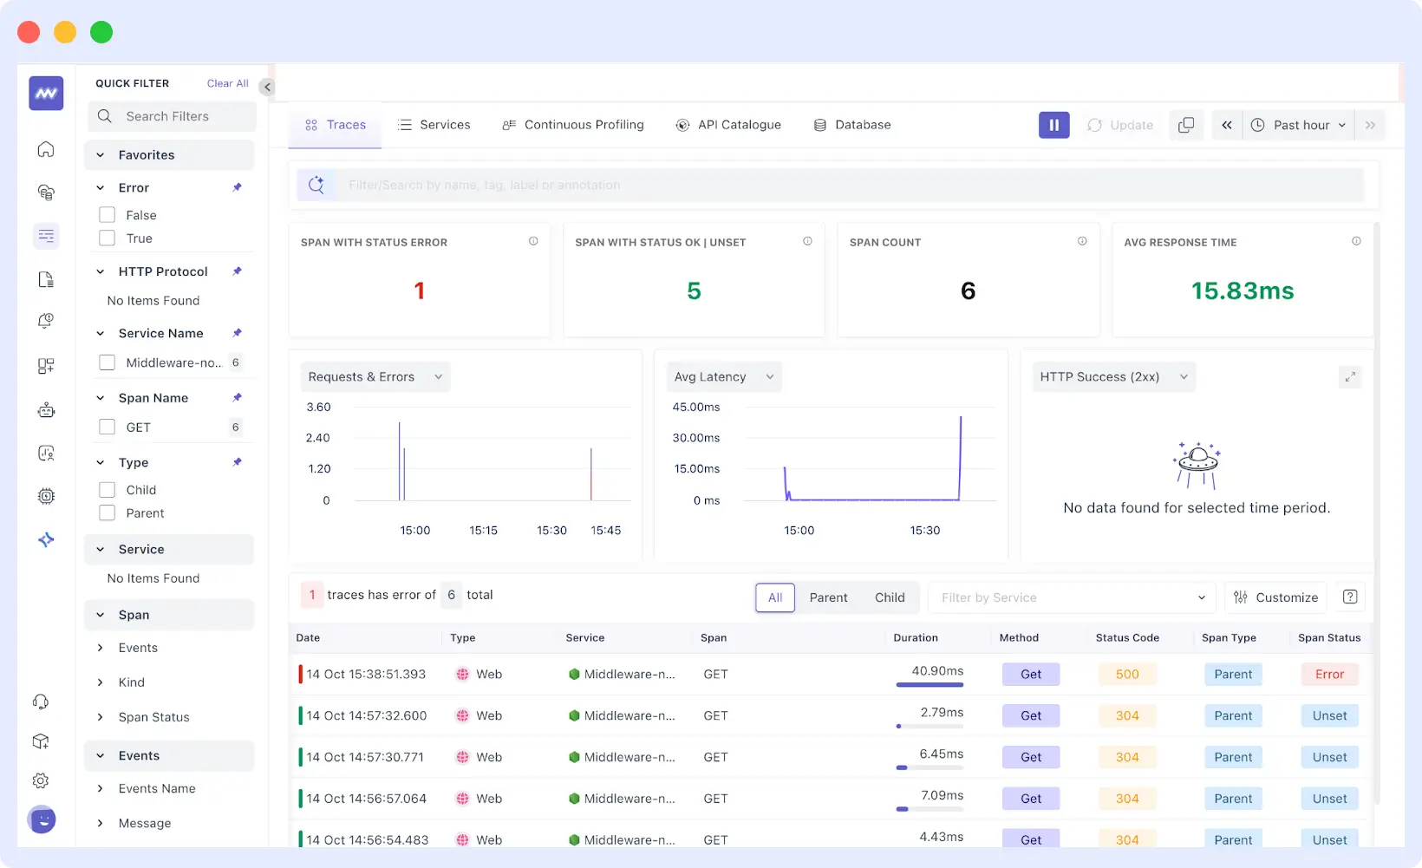Open the Infrastructure monitoring sidebar icon
This screenshot has width=1422, height=868.
tap(45, 192)
